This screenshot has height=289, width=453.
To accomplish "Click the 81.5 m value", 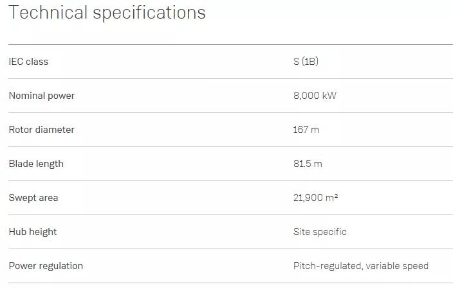I will [308, 164].
